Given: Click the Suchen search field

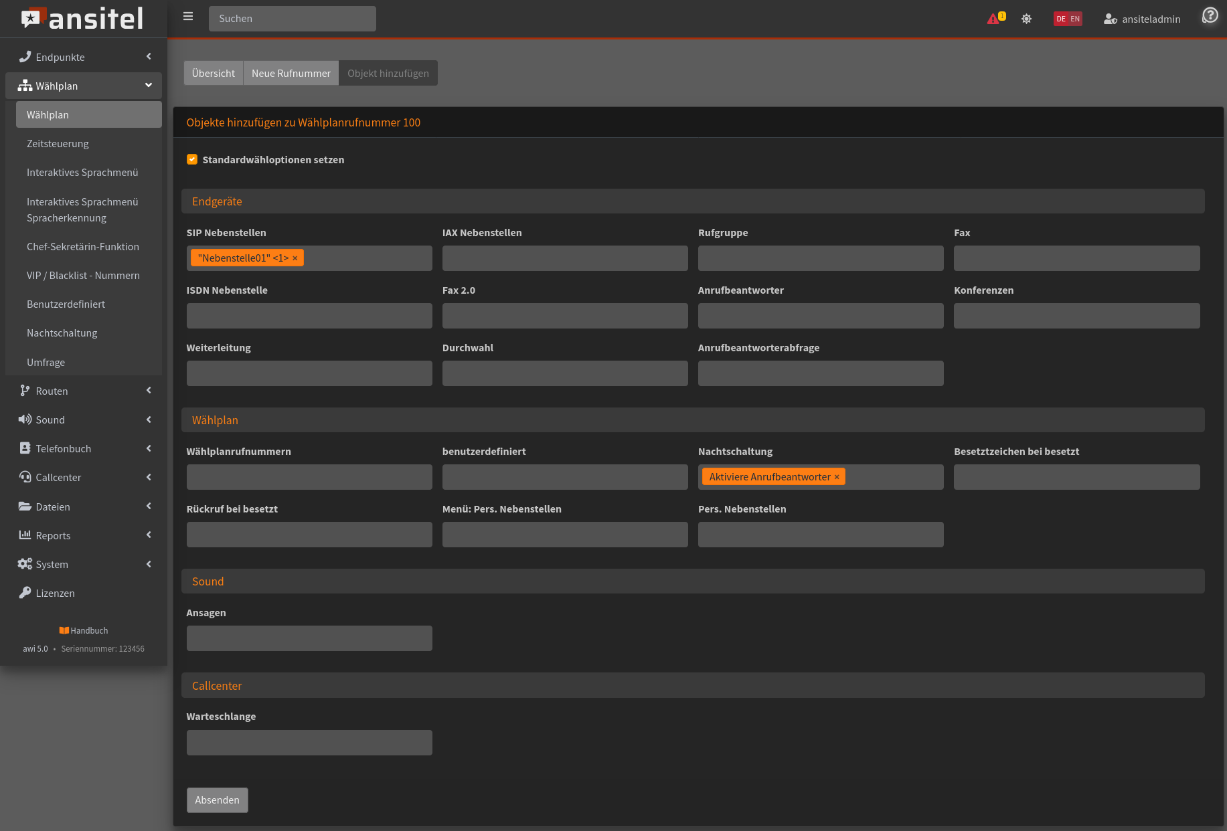Looking at the screenshot, I should 292,19.
